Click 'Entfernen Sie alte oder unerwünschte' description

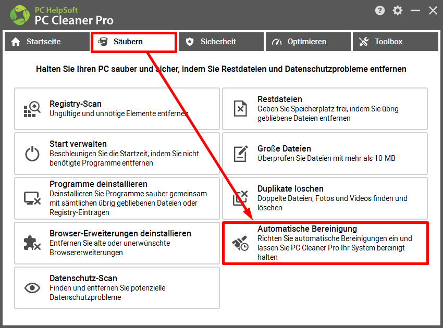point(109,248)
